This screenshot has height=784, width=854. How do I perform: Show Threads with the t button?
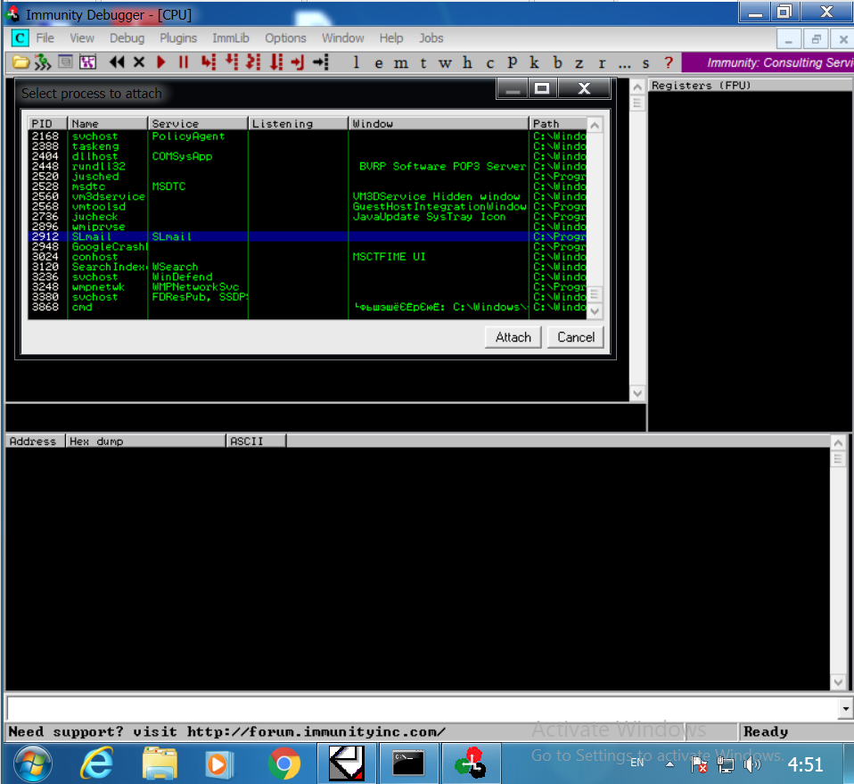(423, 63)
